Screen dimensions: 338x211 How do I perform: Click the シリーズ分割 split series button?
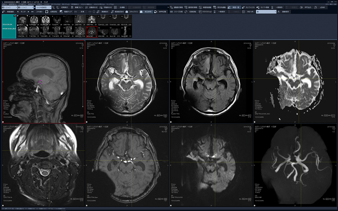point(177,12)
